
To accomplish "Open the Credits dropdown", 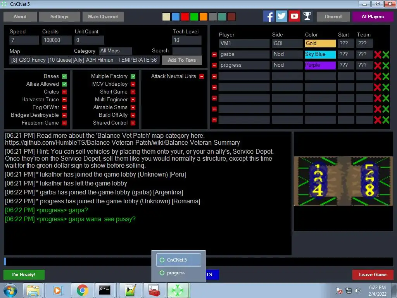I will (x=57, y=40).
